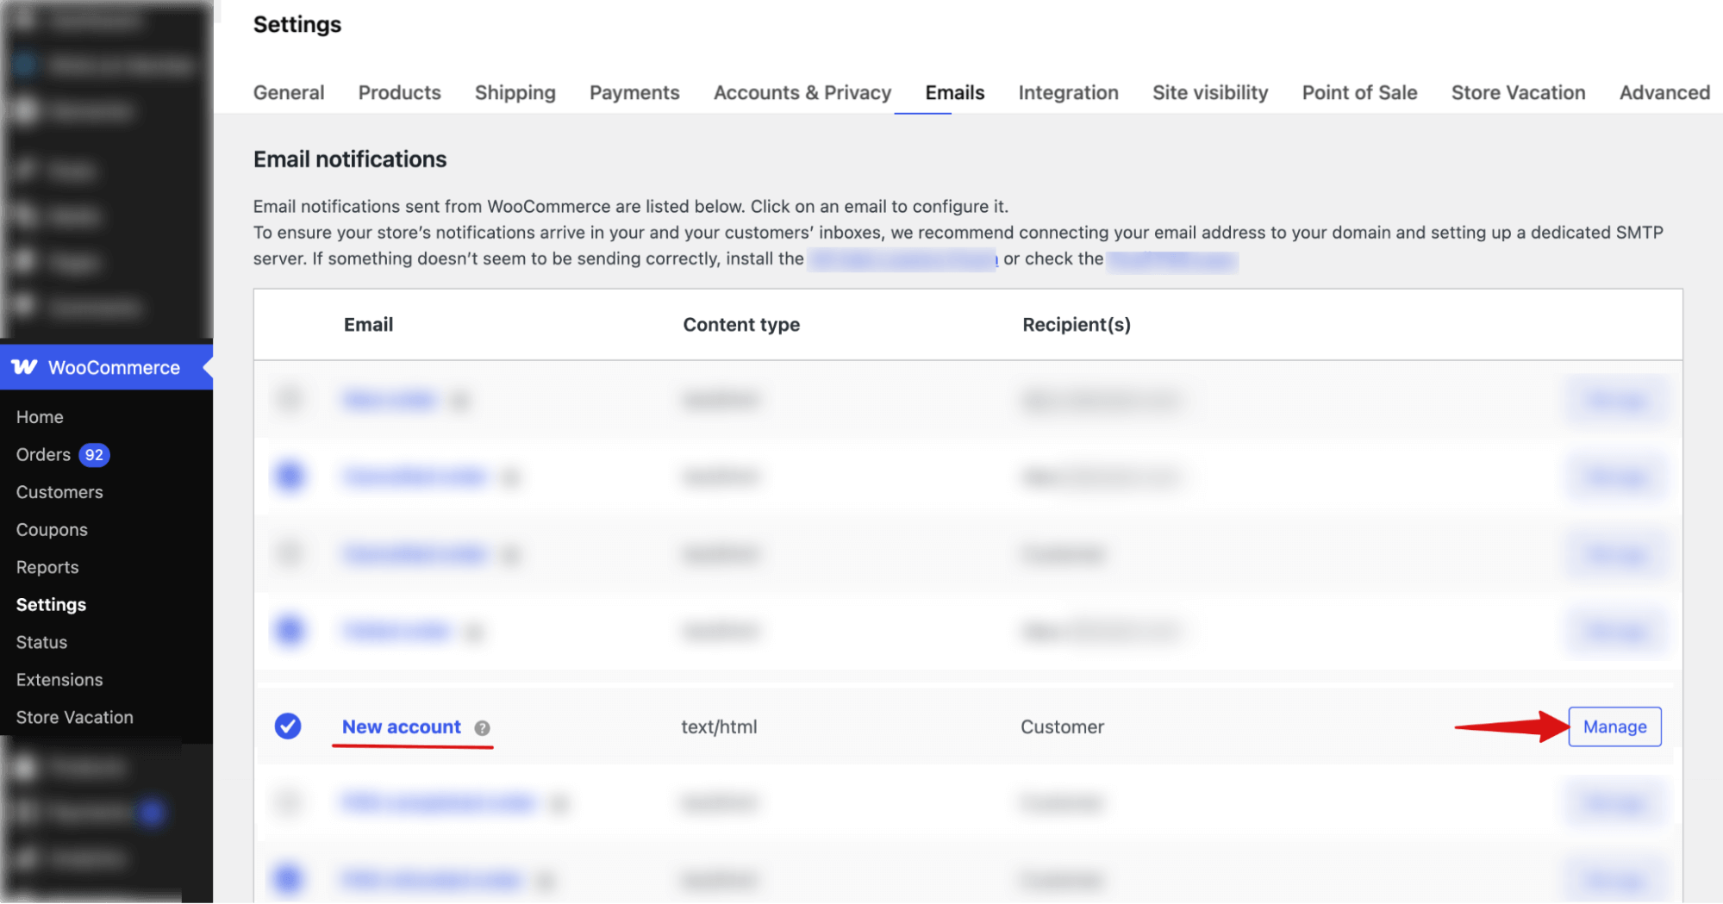Image resolution: width=1723 pixels, height=904 pixels.
Task: Toggle the New account email notification on/off
Action: pyautogui.click(x=288, y=726)
